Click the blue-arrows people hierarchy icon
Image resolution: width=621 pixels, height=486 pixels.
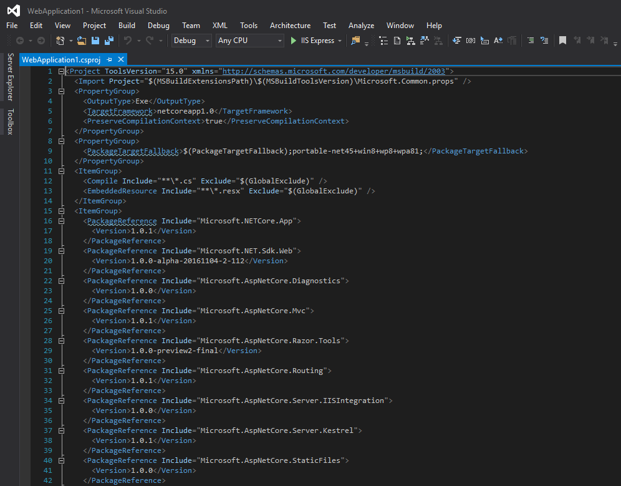(x=424, y=41)
